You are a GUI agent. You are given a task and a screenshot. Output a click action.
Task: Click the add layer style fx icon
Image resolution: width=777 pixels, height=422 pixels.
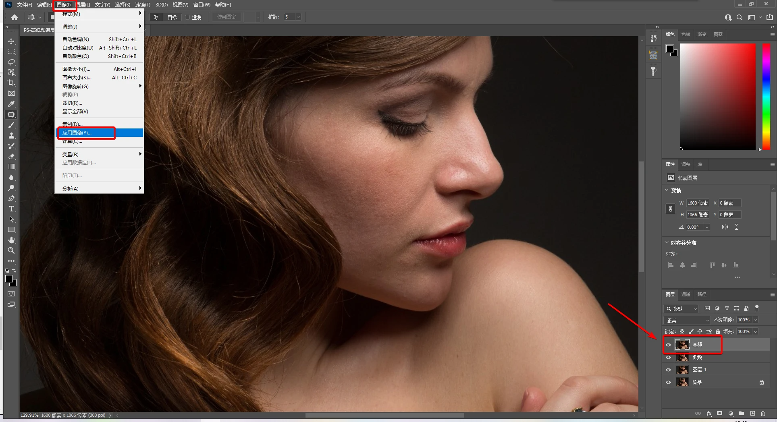tap(709, 414)
